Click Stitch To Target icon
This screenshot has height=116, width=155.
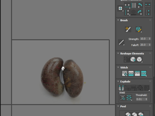(x=125, y=73)
